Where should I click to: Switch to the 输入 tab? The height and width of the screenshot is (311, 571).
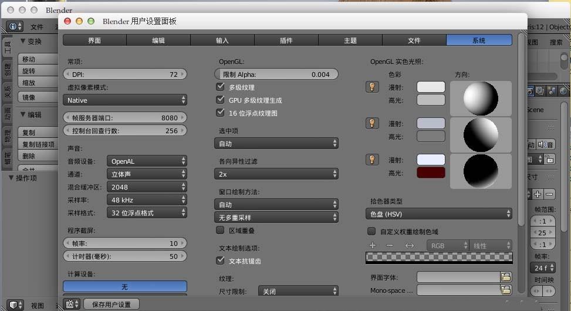click(x=222, y=40)
